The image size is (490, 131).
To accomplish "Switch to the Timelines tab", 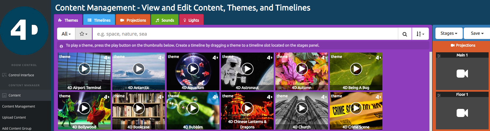I will point(99,20).
